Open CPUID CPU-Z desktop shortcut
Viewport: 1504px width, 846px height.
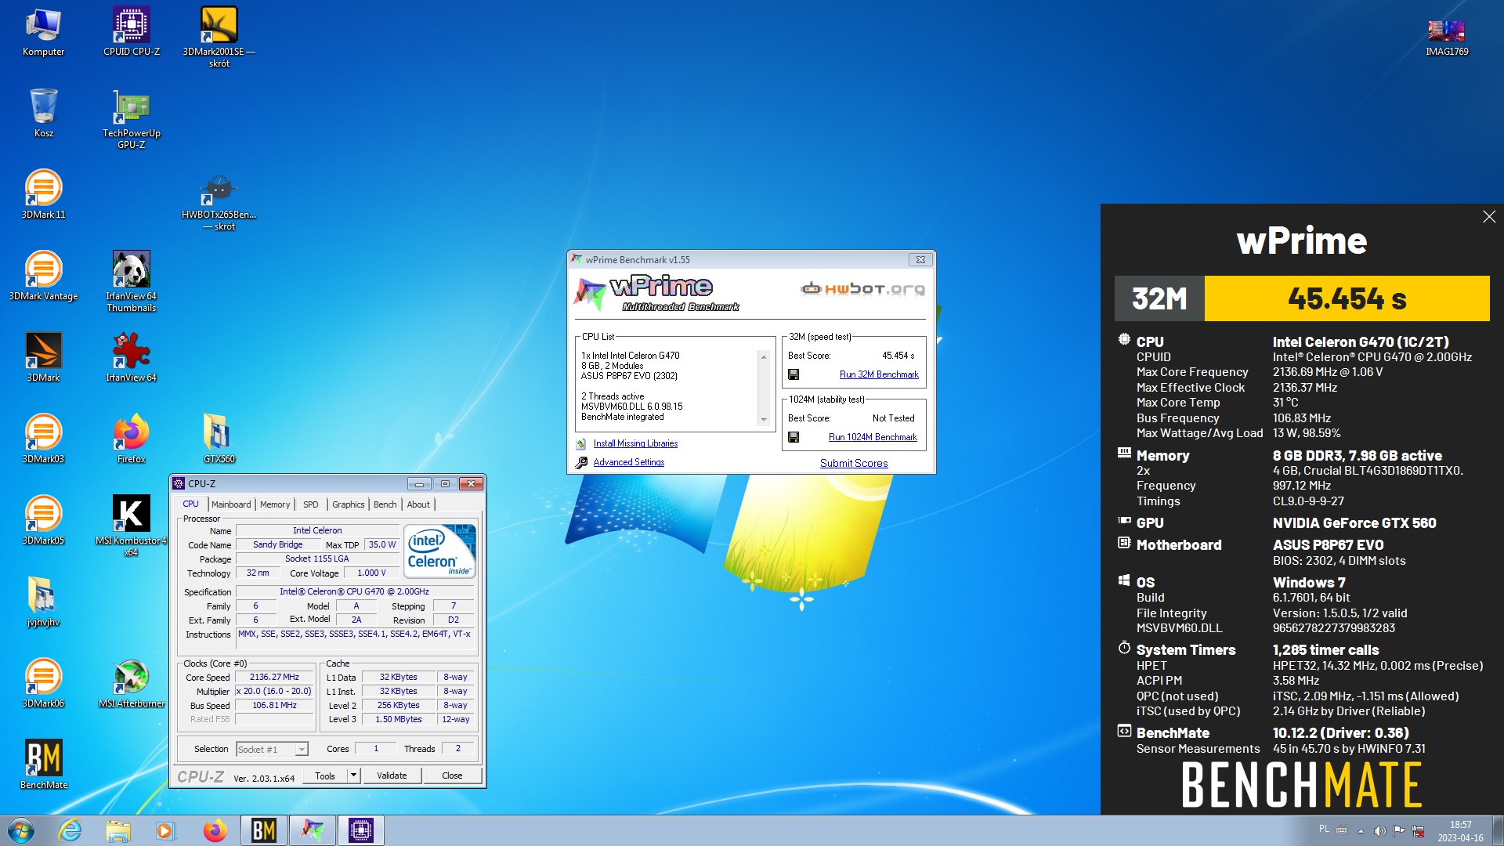tap(131, 33)
